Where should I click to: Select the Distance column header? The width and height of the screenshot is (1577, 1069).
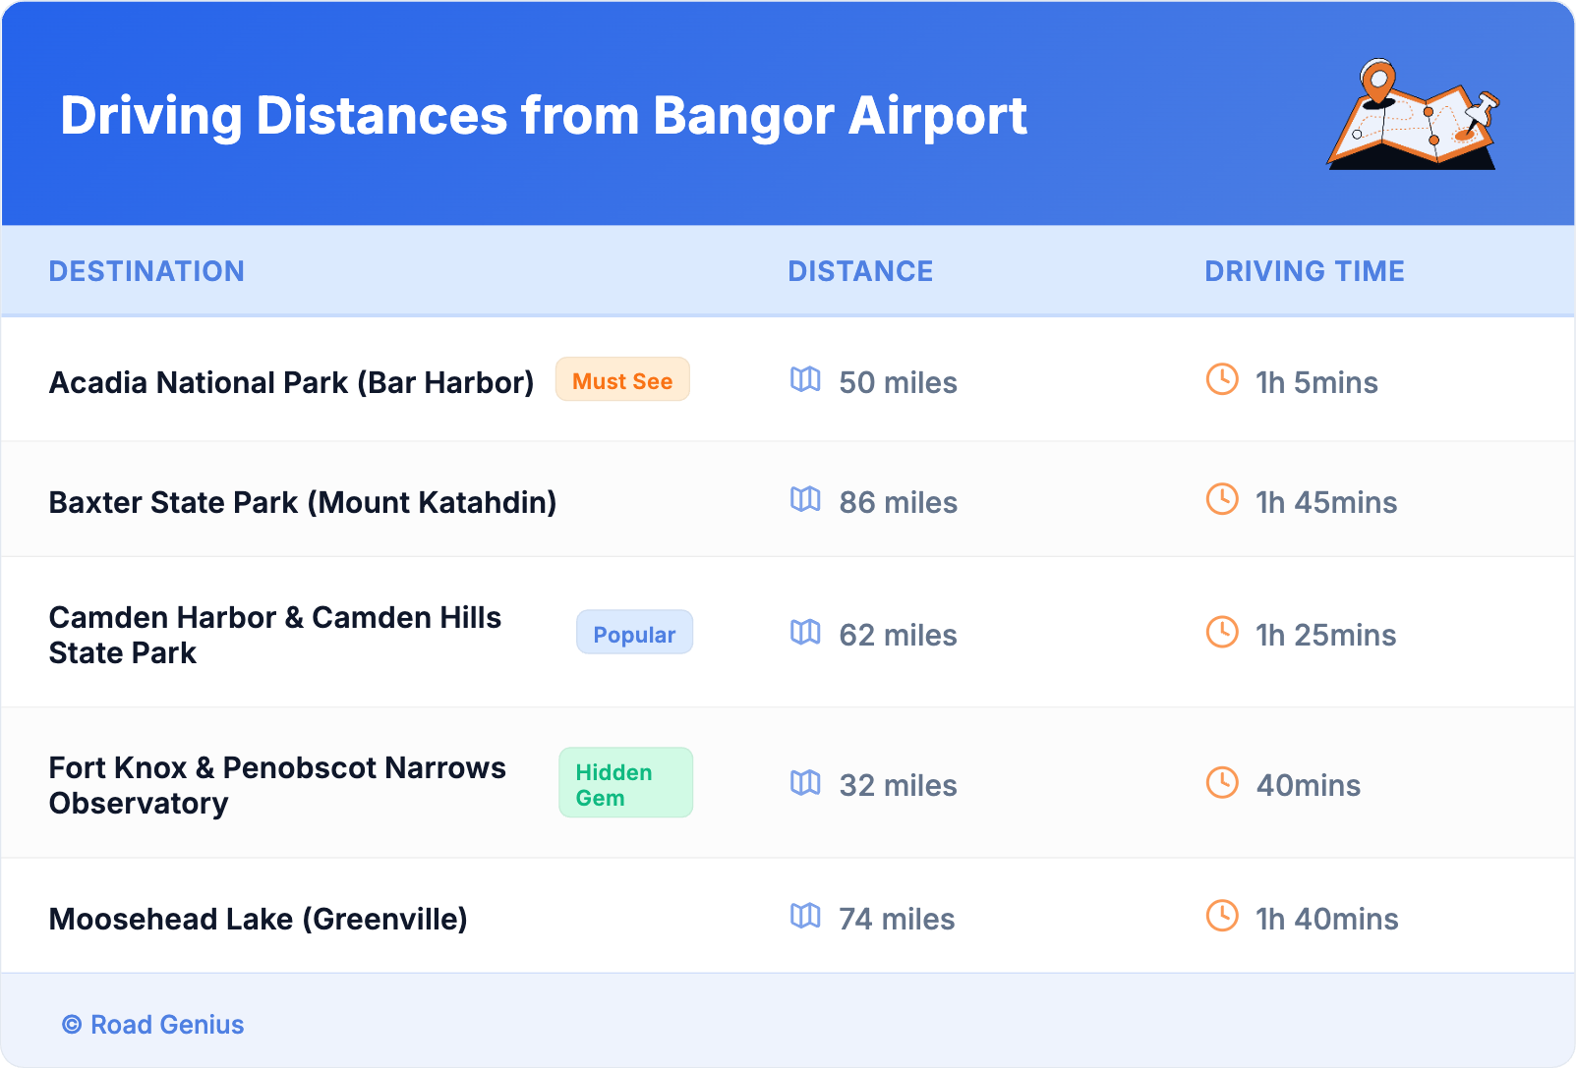tap(860, 271)
